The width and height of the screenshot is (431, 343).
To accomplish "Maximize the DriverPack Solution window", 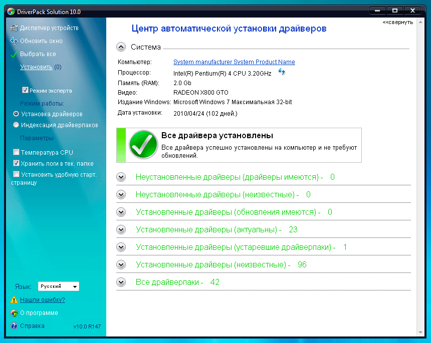I will 395,11.
